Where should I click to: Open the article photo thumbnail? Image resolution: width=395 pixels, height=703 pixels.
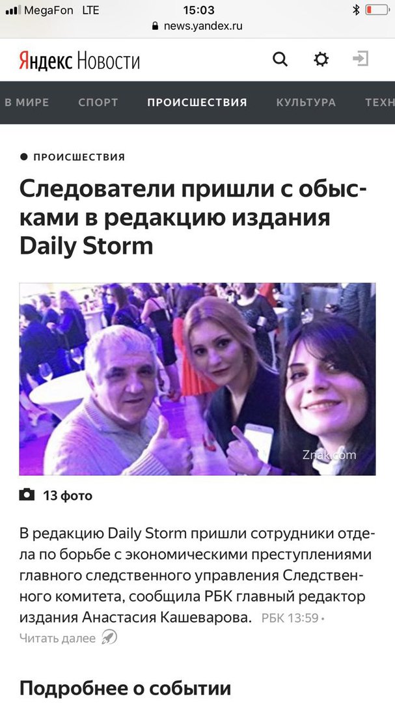pos(197,379)
